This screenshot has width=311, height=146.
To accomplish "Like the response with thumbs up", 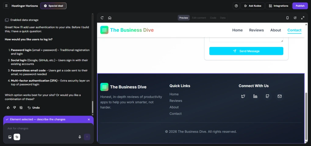I will 8,108.
